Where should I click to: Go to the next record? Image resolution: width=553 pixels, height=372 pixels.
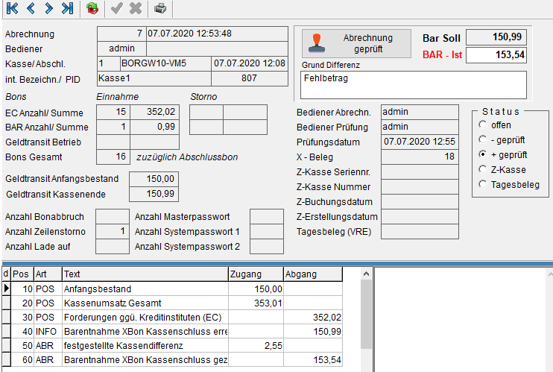coord(48,9)
